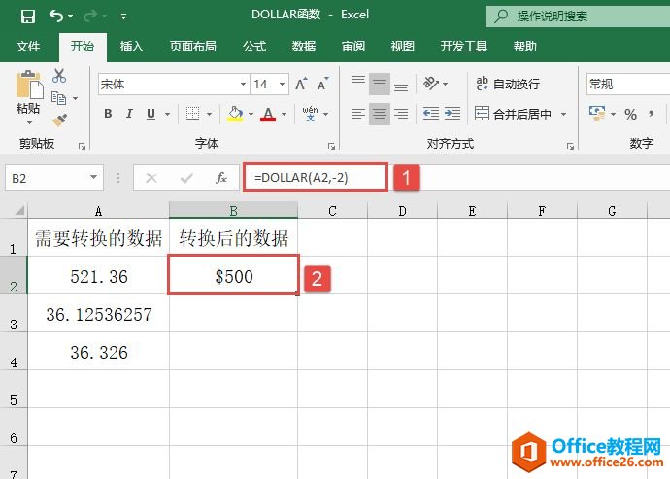Toggle Bold formatting
This screenshot has width=670, height=479.
(x=108, y=114)
